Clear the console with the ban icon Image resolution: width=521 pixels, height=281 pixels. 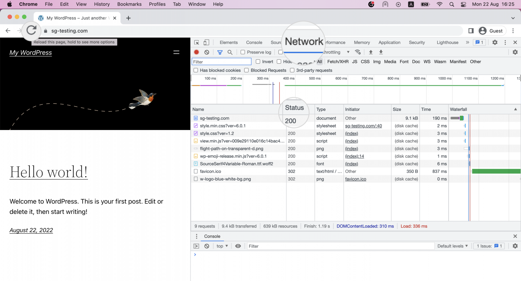(x=207, y=246)
